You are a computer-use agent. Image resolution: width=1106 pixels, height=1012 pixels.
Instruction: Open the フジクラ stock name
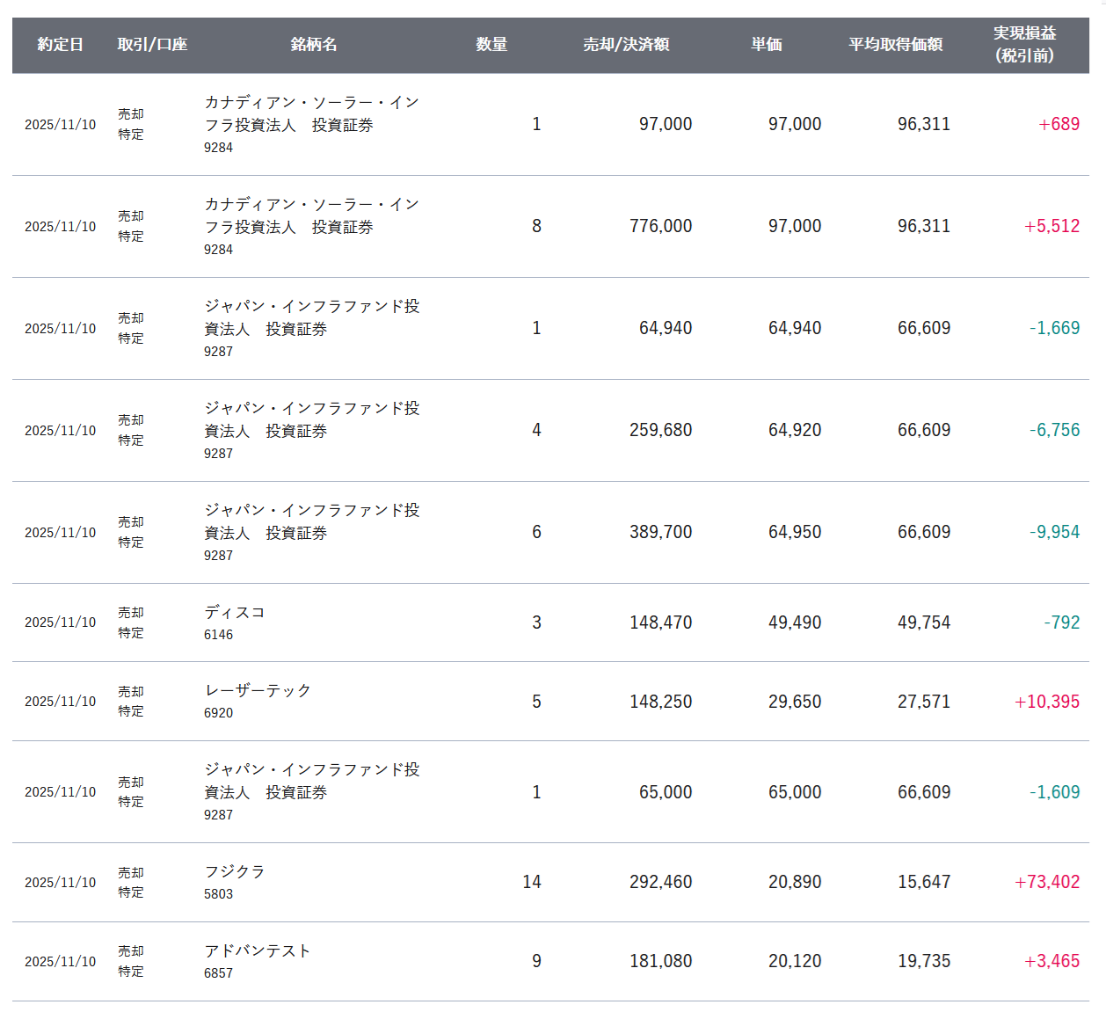pos(235,871)
